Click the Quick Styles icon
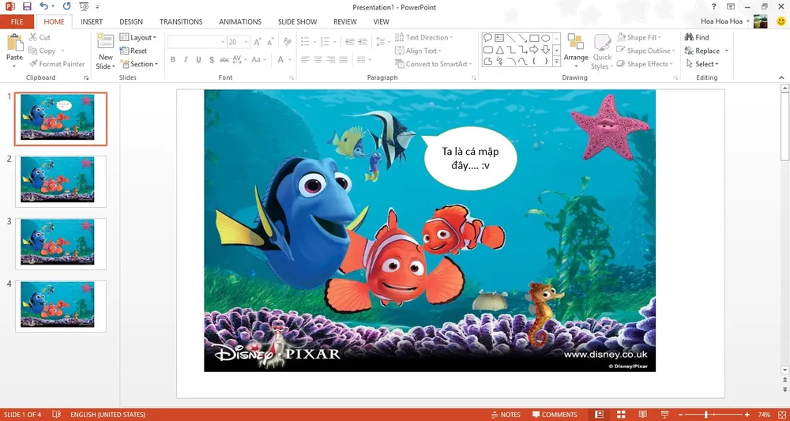 (x=602, y=43)
